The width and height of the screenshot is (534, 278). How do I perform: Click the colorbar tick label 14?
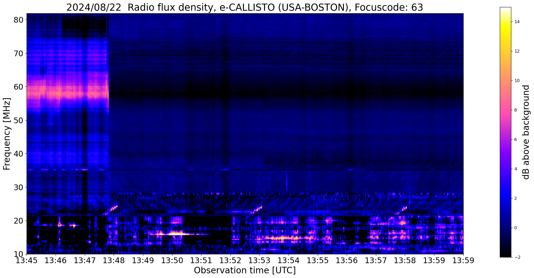coord(517,22)
